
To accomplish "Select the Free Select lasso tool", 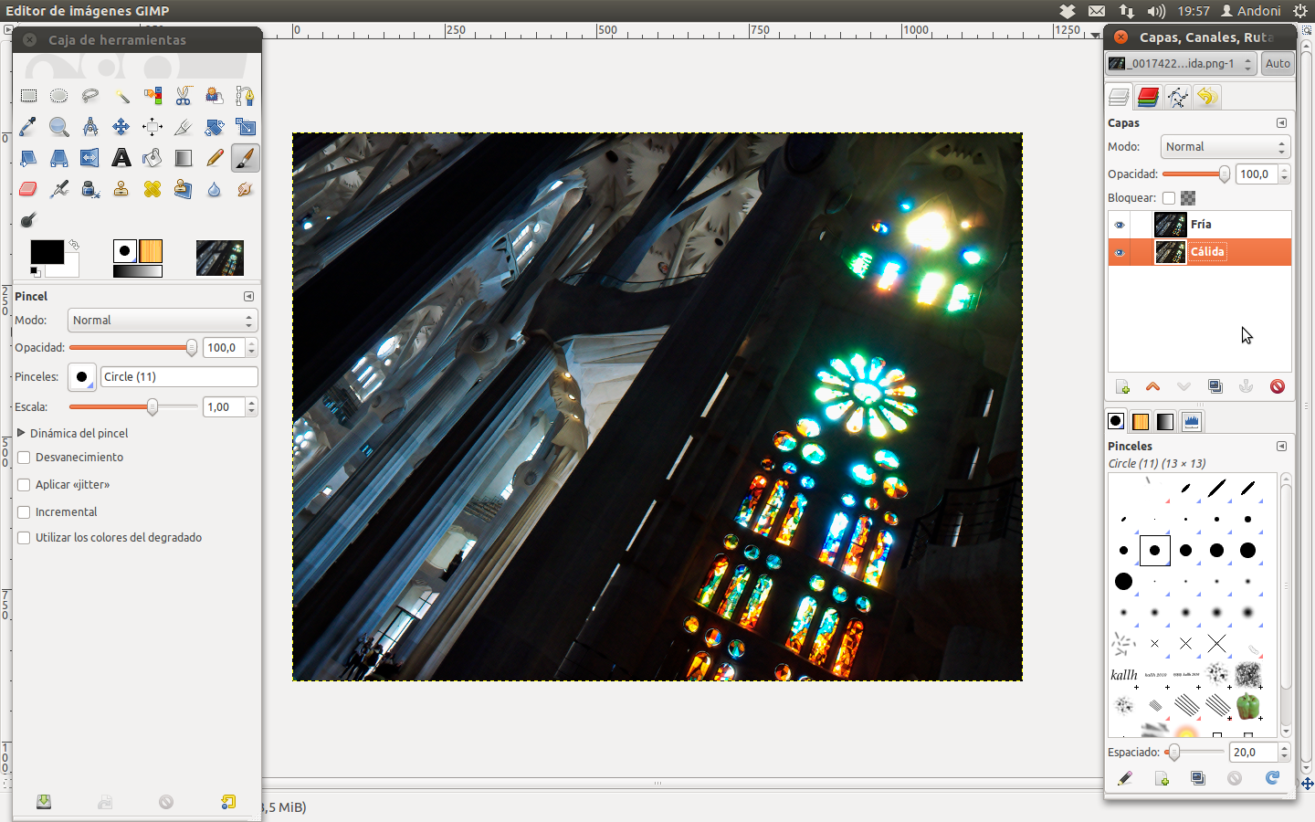I will [90, 96].
